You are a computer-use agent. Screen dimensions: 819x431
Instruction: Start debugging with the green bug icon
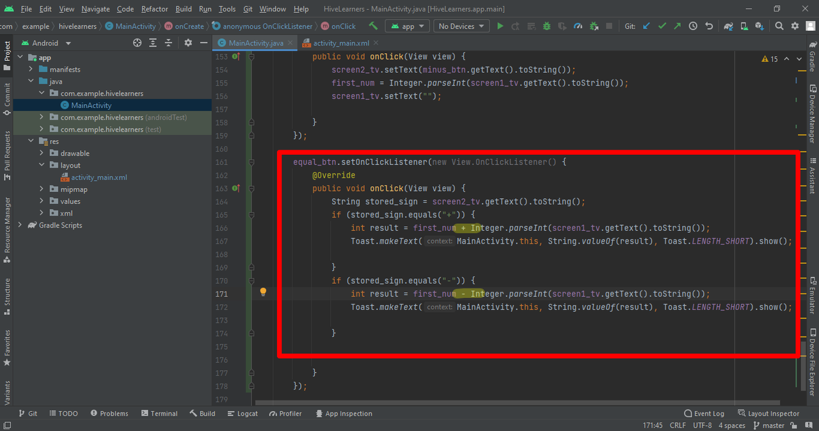[x=546, y=26]
